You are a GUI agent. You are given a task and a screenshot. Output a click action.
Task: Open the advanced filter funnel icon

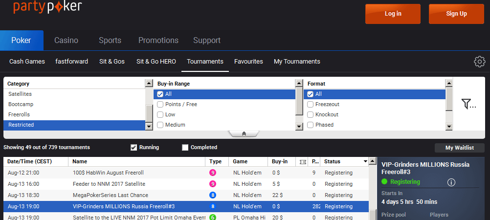(468, 104)
